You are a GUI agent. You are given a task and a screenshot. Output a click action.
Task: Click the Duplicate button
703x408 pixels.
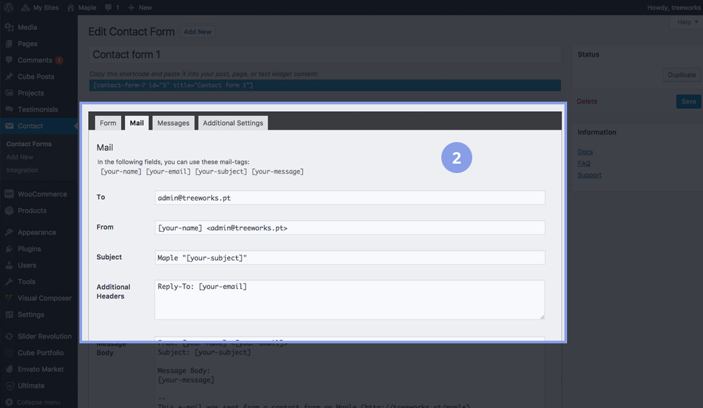(681, 75)
